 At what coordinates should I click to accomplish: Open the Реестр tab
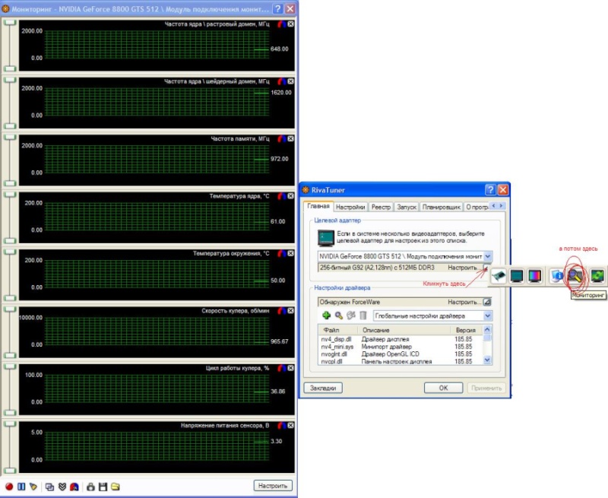(381, 207)
